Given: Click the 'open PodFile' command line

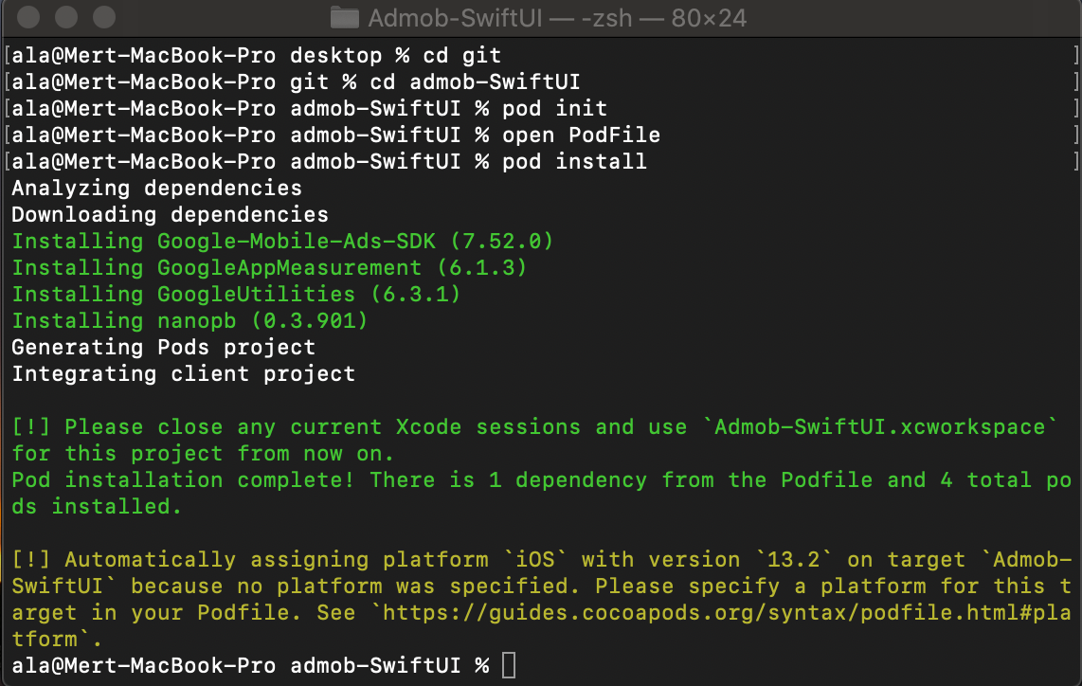Looking at the screenshot, I should pos(335,135).
